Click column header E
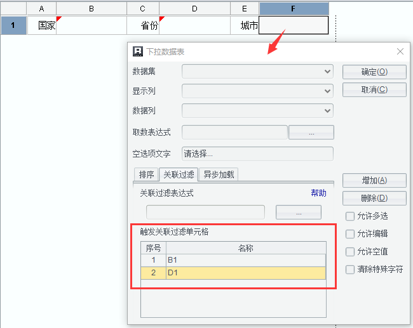Image resolution: width=413 pixels, height=328 pixels. click(x=245, y=9)
